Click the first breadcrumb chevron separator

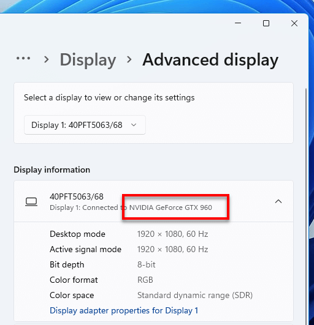tap(47, 60)
